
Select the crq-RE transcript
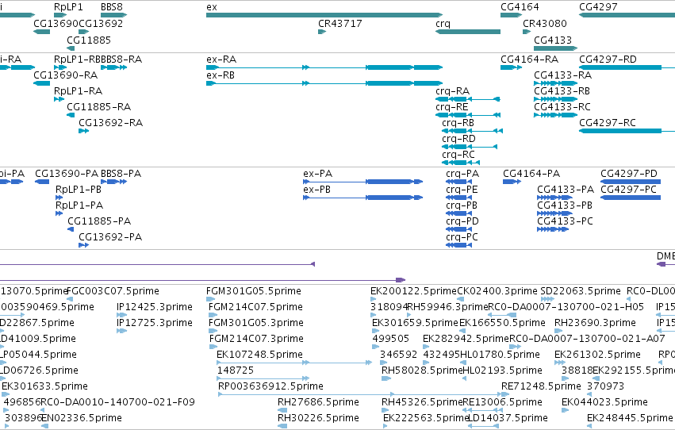(468, 115)
